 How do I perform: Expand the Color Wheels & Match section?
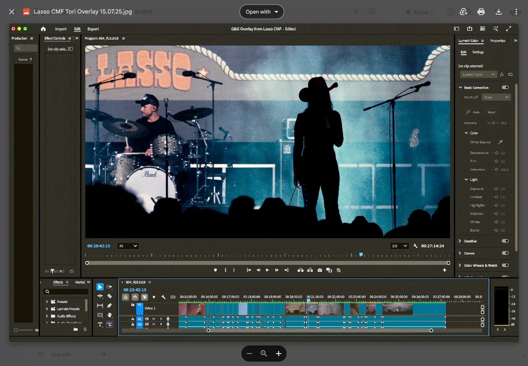point(460,265)
